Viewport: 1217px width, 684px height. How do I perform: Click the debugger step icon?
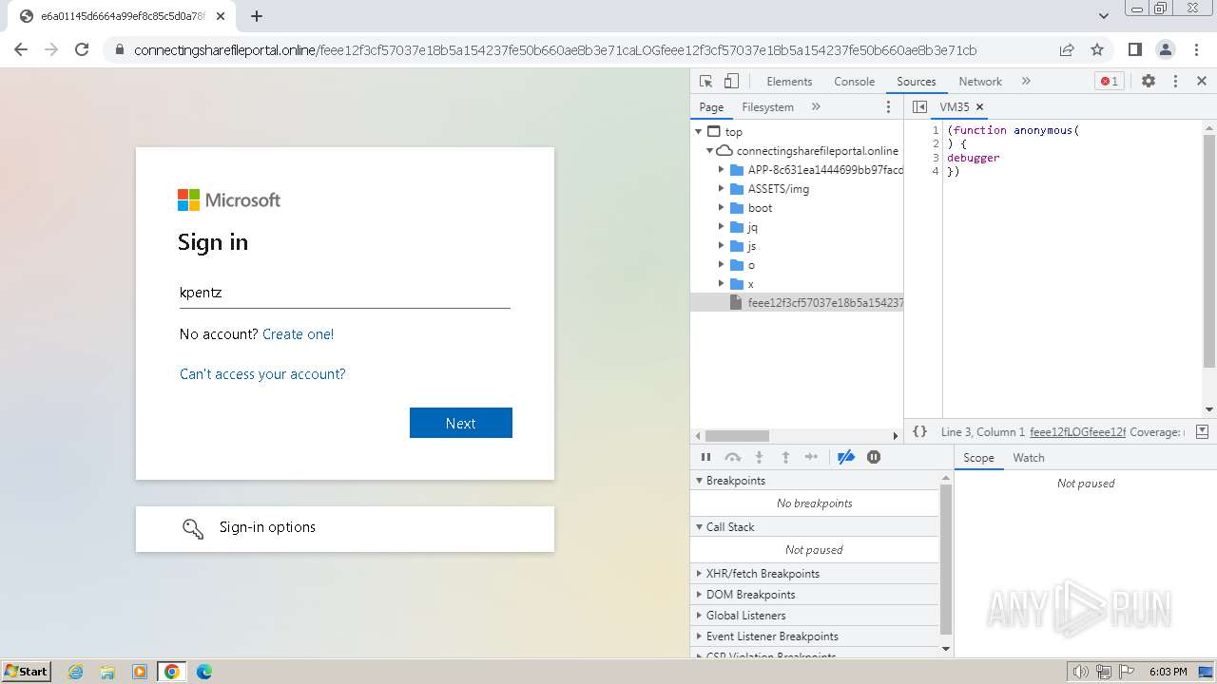[811, 457]
